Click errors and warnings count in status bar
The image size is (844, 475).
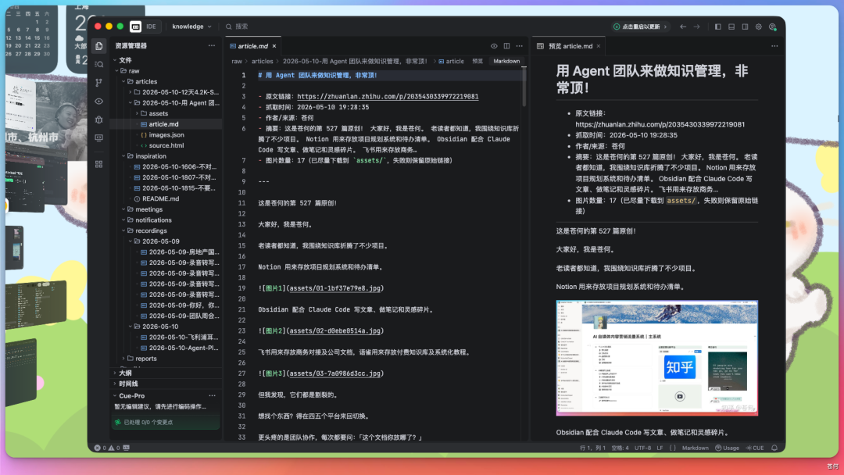[x=108, y=448]
